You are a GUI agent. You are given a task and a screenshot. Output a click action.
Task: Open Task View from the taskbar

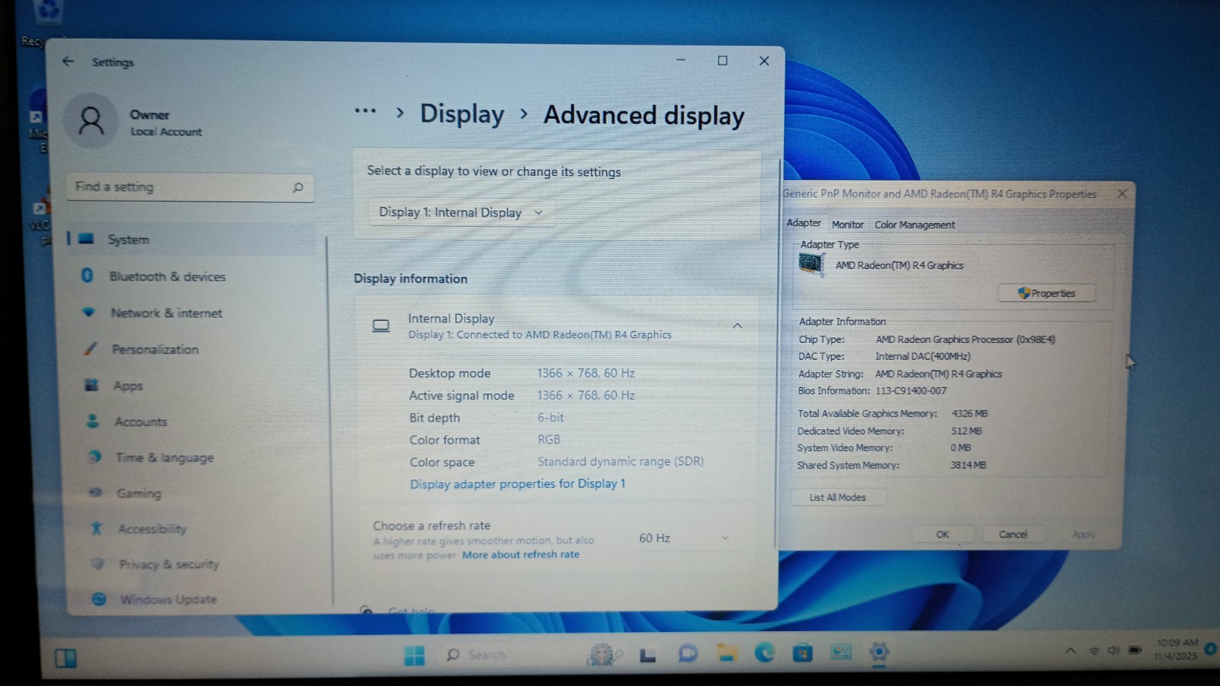point(648,655)
